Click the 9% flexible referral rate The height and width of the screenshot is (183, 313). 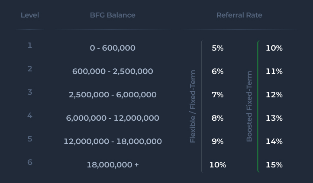(217, 141)
